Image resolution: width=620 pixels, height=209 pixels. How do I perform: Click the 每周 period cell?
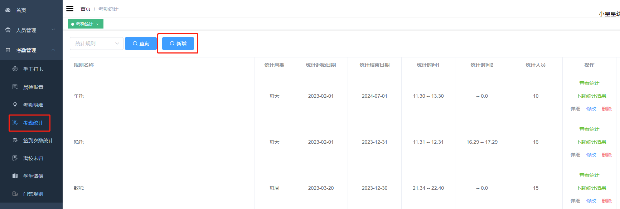[274, 188]
